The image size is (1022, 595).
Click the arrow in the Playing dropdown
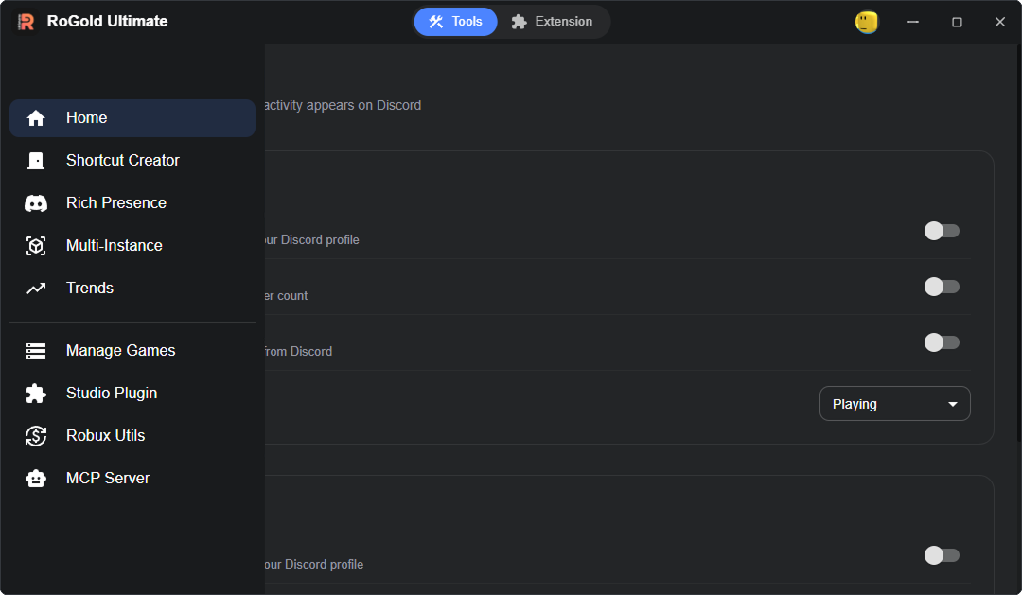pyautogui.click(x=953, y=404)
